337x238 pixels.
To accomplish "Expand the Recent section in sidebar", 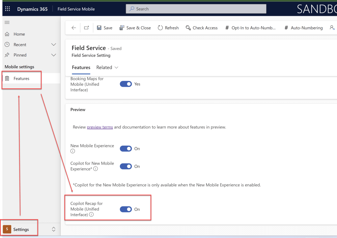I will (x=54, y=45).
